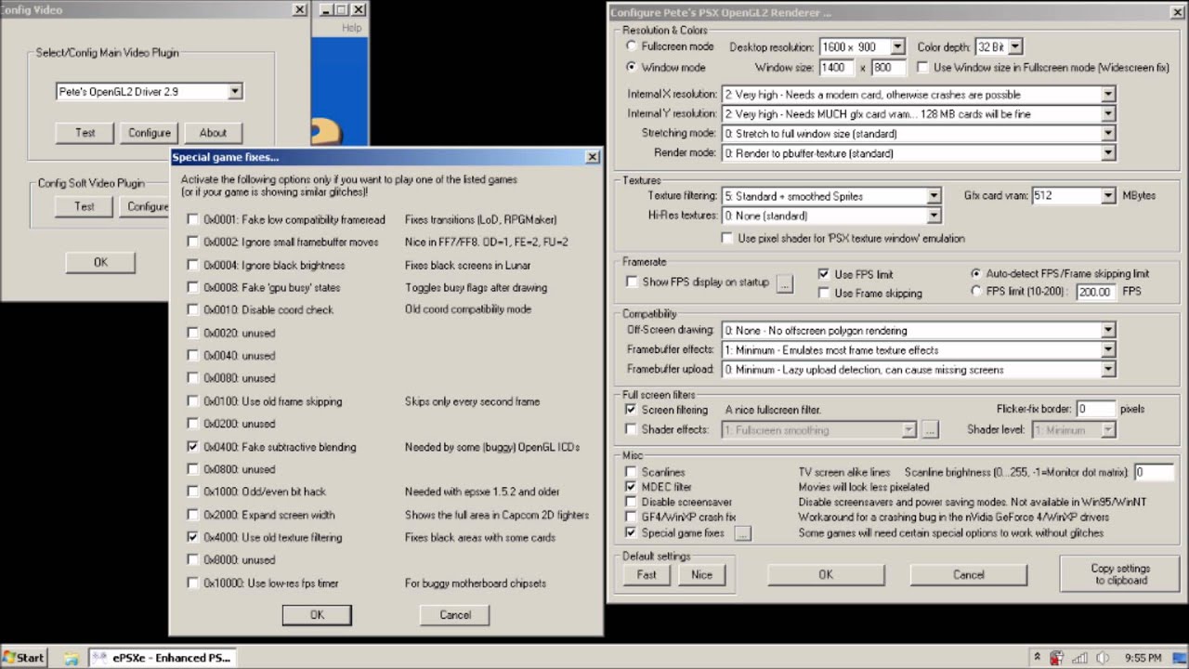1189x669 pixels.
Task: Select Window mode radio button
Action: pyautogui.click(x=632, y=67)
